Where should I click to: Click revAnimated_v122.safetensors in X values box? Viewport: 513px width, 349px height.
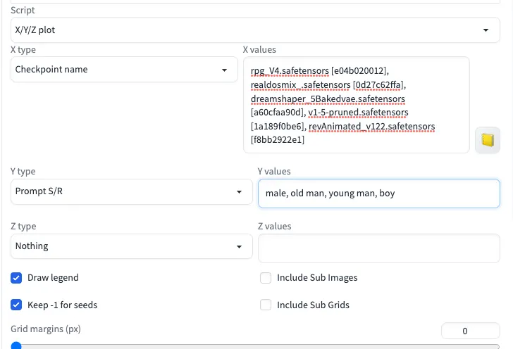(x=371, y=126)
